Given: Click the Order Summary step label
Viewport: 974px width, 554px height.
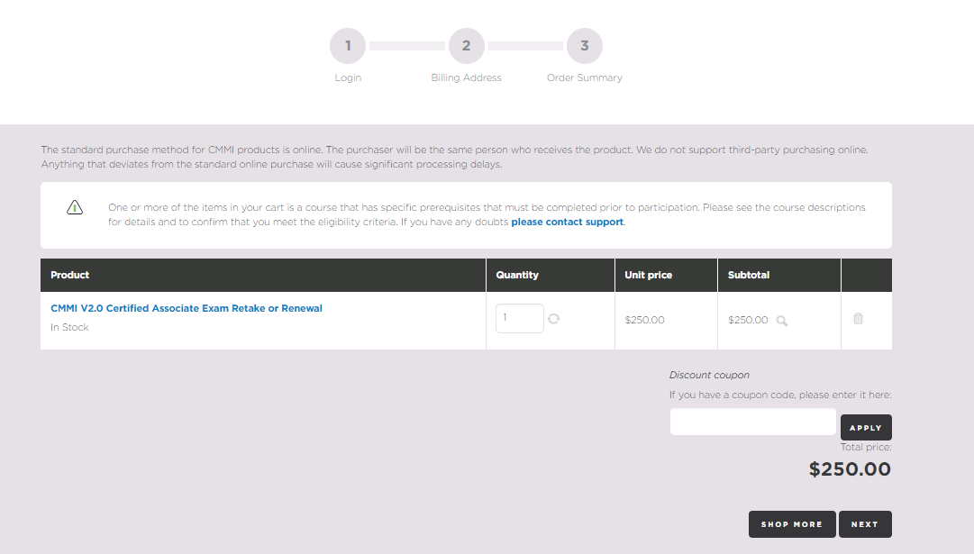Looking at the screenshot, I should (x=585, y=77).
